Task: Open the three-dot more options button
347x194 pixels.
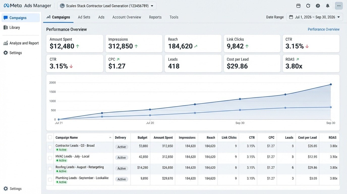Action: 339,6
